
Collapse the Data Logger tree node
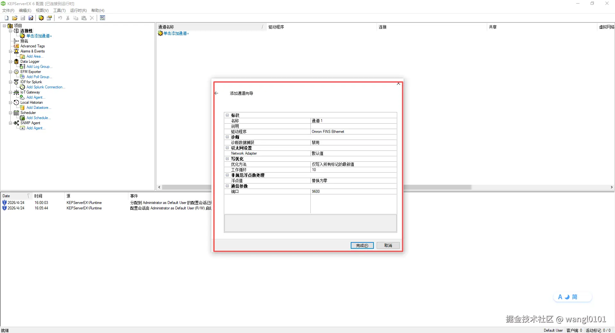click(11, 61)
